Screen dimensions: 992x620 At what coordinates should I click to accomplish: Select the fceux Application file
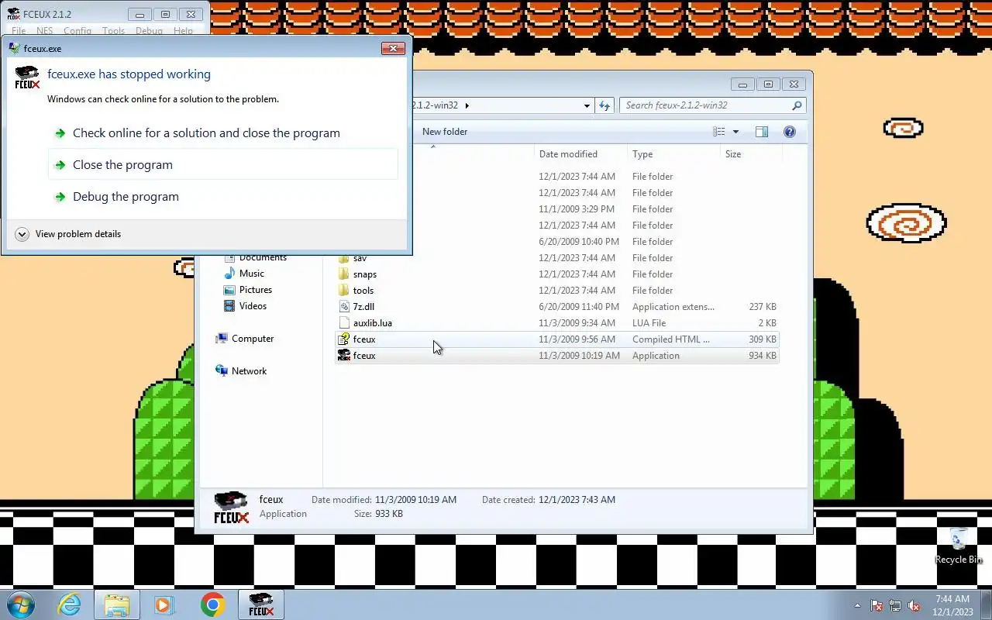tap(556, 356)
